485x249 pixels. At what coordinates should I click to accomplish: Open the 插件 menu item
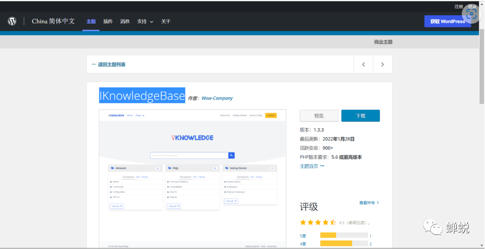(x=108, y=22)
